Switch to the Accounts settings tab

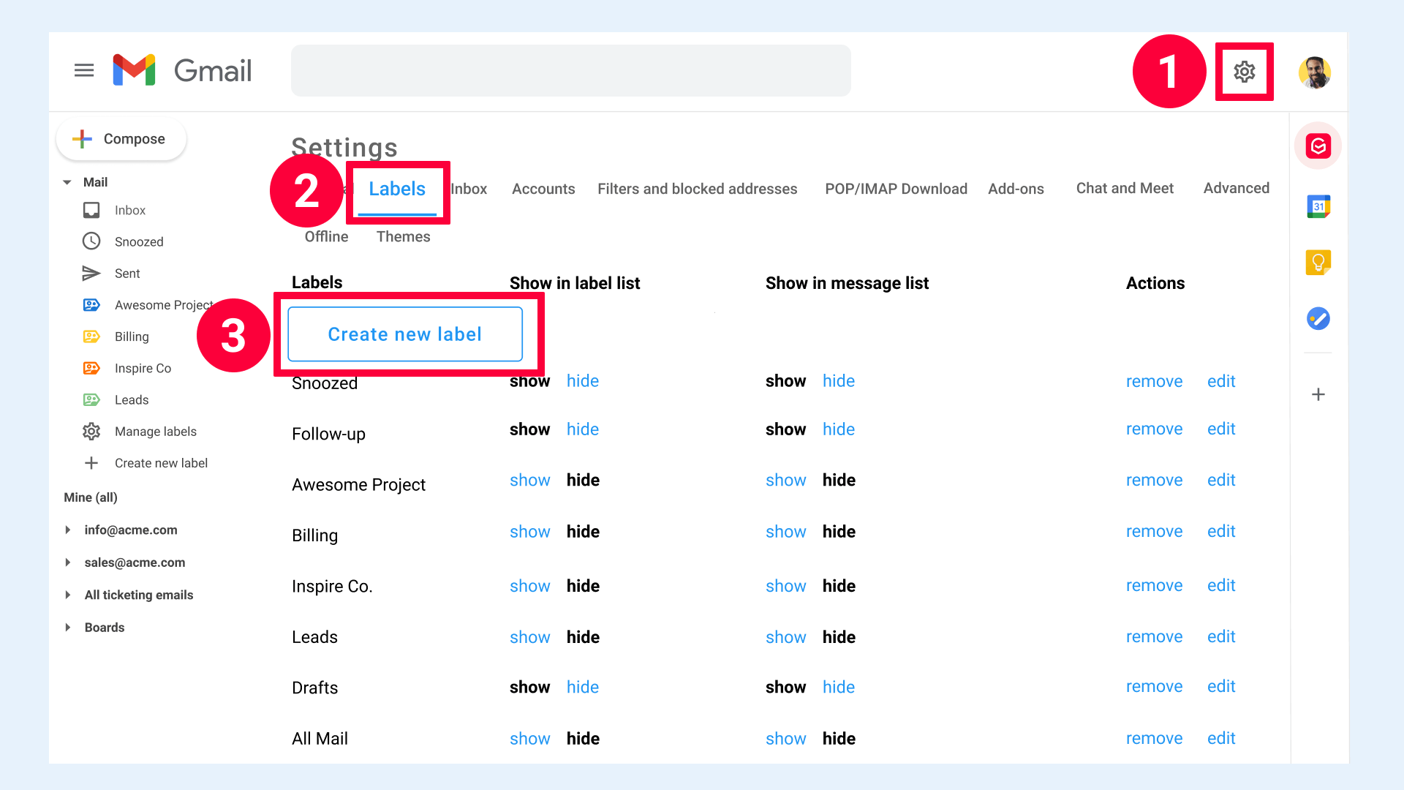coord(543,189)
